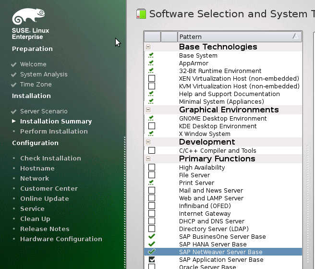Toggle AppArmor pattern checkmark
Viewport: 315px width, 269px height.
click(x=151, y=63)
